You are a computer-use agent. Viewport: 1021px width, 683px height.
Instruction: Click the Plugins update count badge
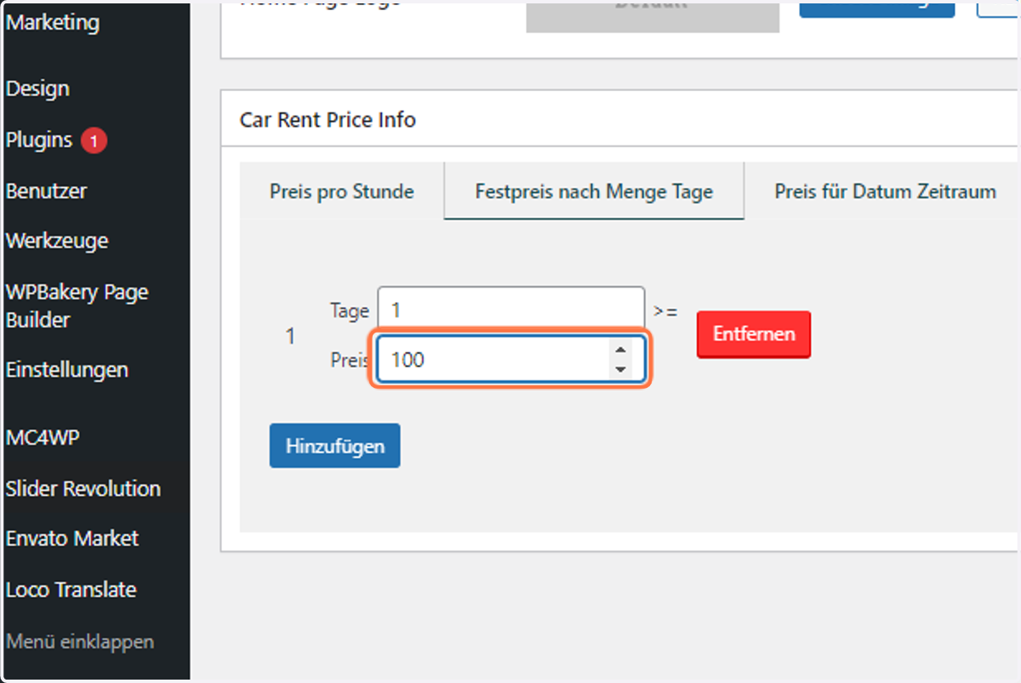click(x=94, y=140)
